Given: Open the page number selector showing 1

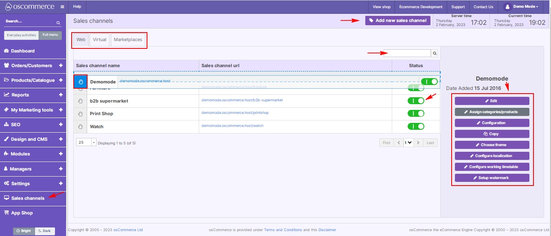Looking at the screenshot, I should coord(408,143).
